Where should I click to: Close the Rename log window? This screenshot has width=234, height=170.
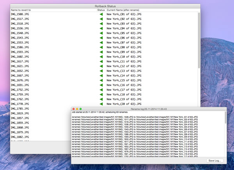73,109
